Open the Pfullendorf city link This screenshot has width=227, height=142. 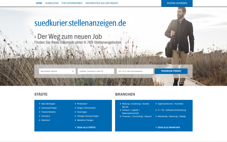82,104
